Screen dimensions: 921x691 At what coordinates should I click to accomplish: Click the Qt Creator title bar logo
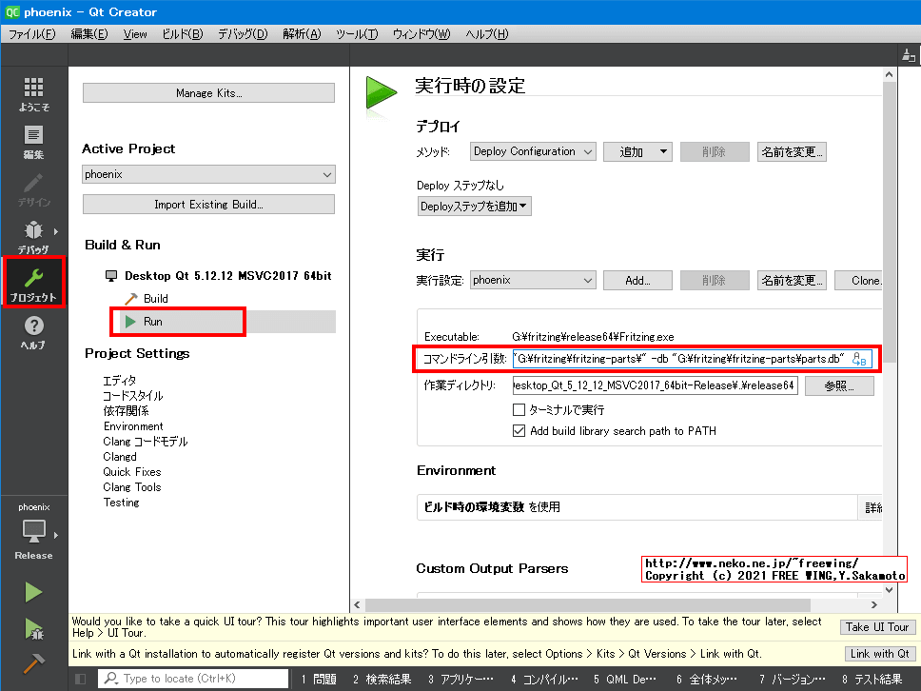point(11,11)
